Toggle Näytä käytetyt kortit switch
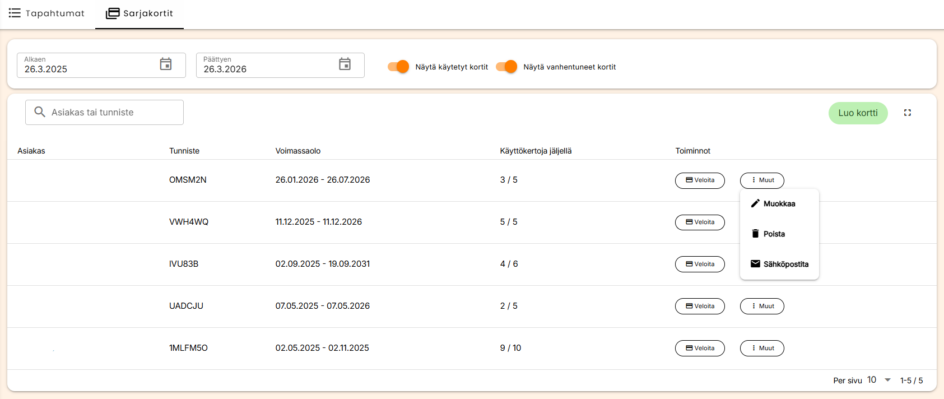 click(x=398, y=67)
